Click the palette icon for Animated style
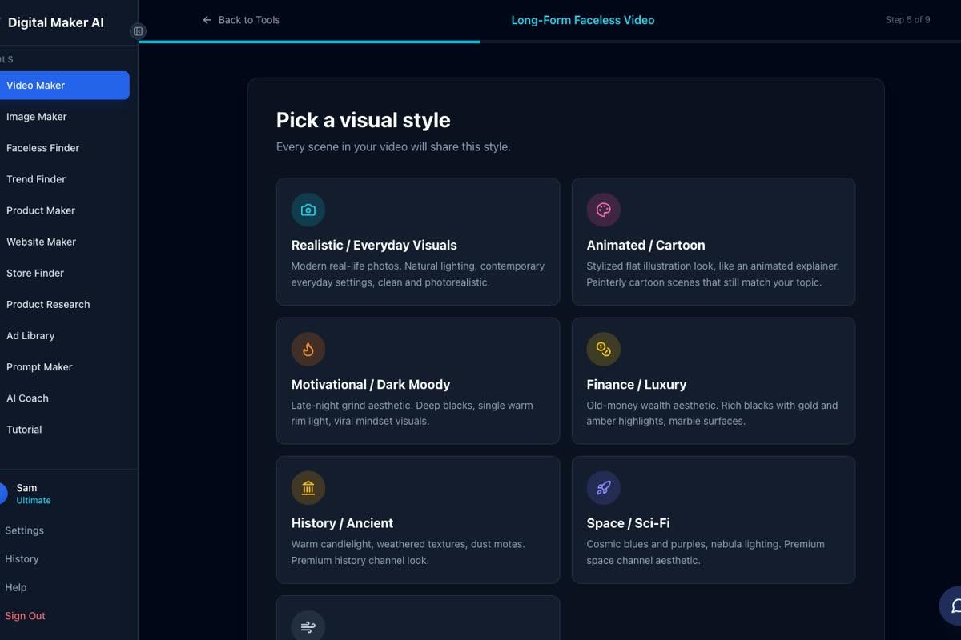 pyautogui.click(x=604, y=210)
